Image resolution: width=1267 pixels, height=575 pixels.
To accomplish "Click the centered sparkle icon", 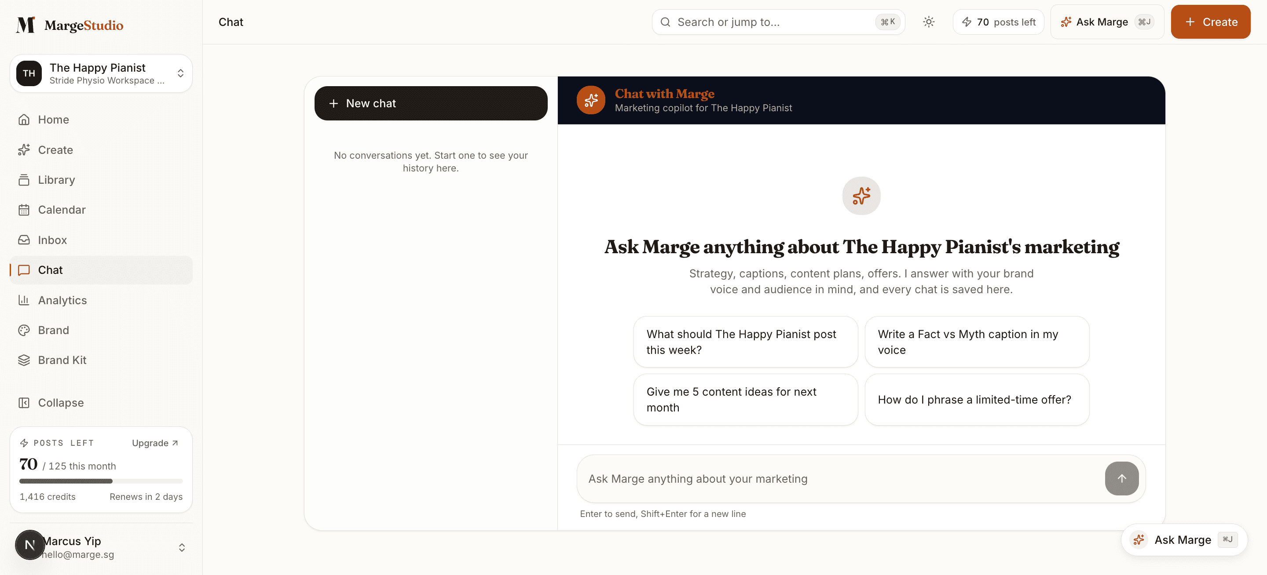I will pyautogui.click(x=861, y=196).
